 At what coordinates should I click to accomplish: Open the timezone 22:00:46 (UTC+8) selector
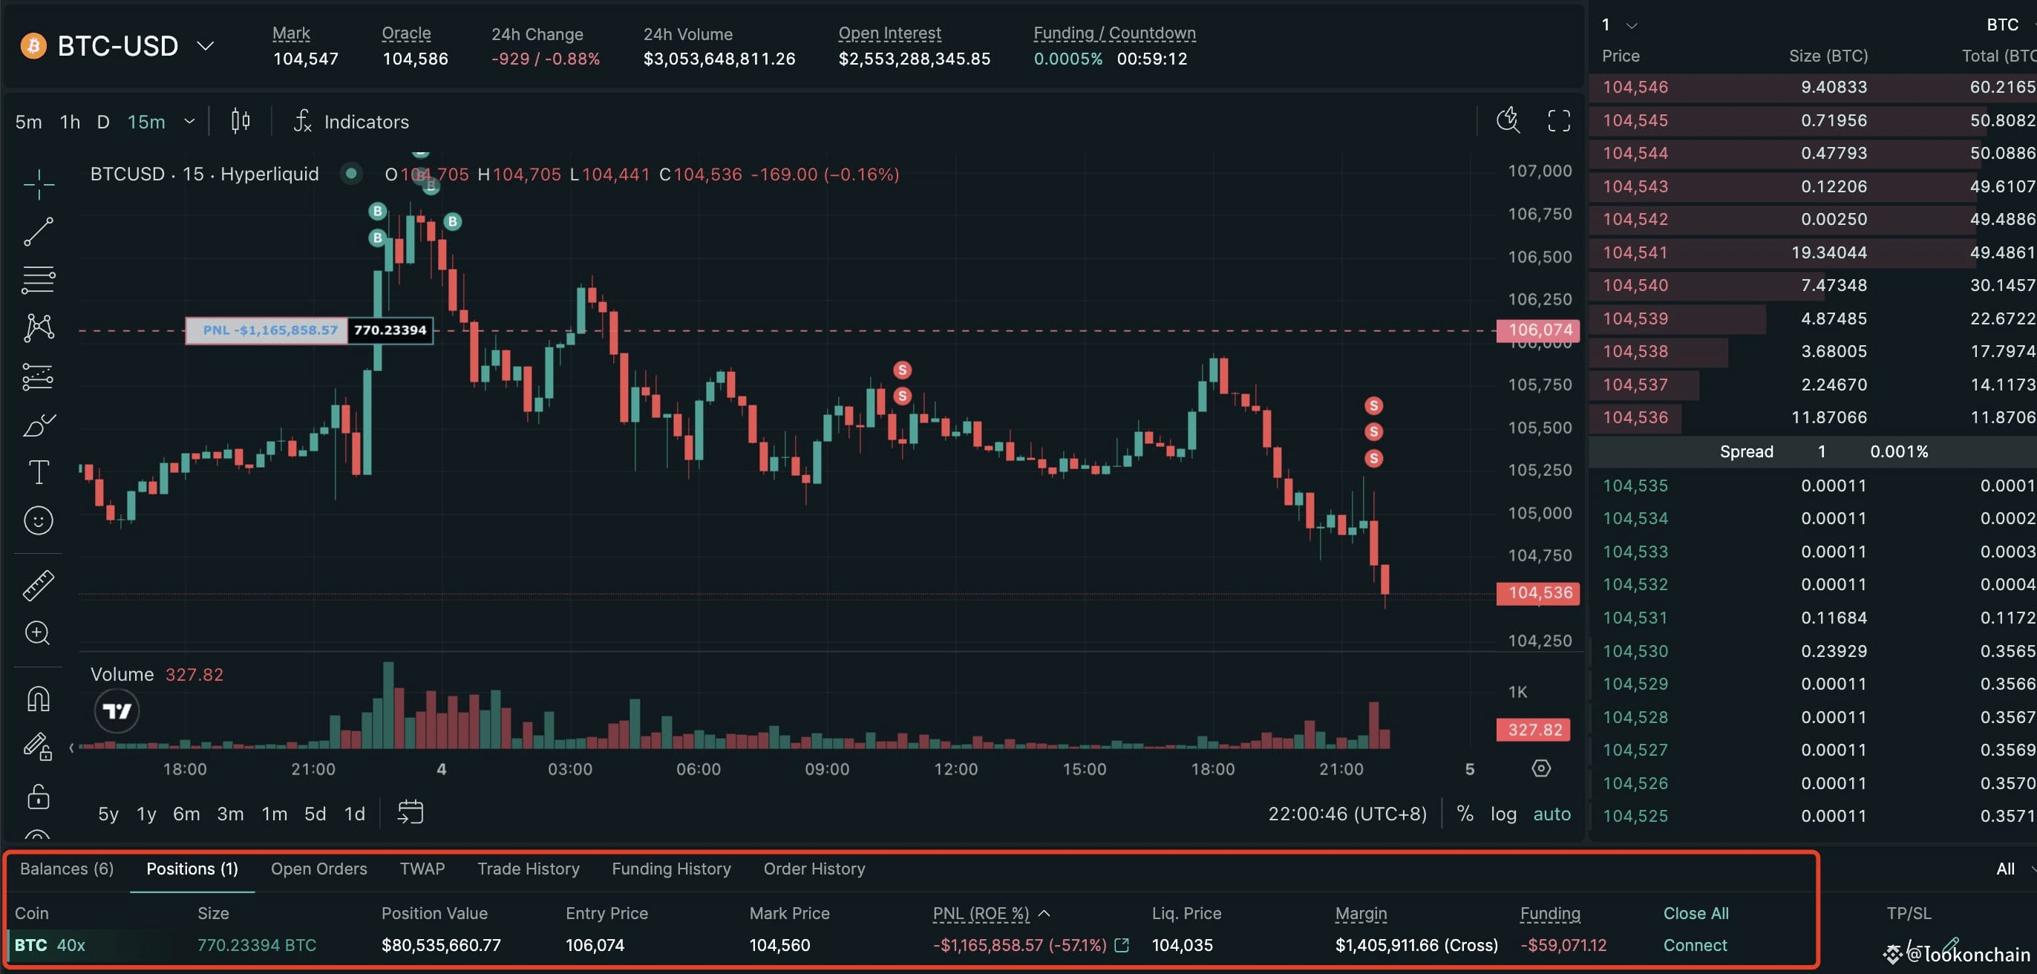(1347, 814)
